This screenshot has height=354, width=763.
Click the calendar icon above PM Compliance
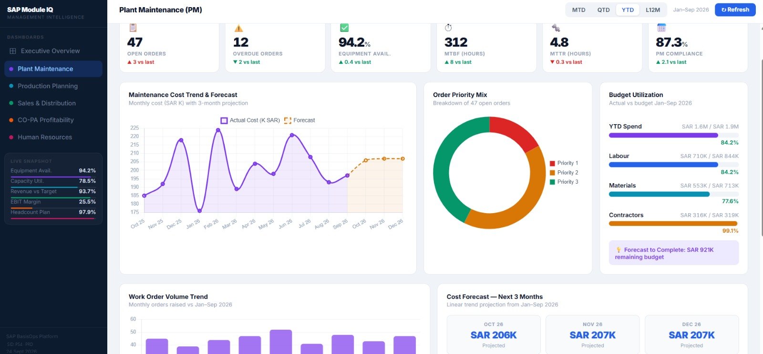[x=661, y=28]
